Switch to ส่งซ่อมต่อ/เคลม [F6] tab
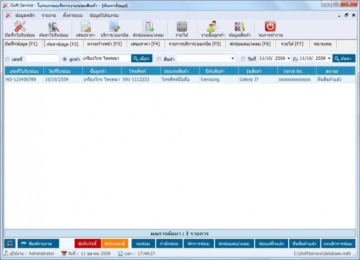 [250, 44]
